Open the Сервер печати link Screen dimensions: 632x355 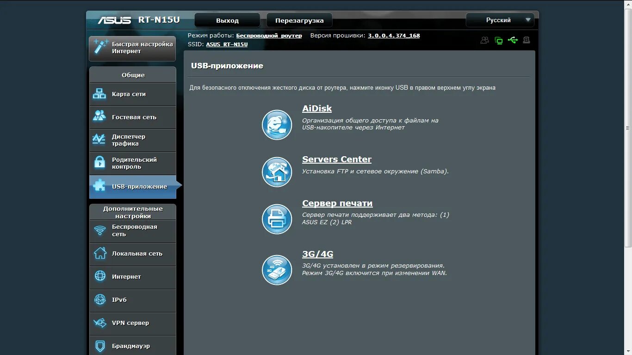click(x=337, y=203)
